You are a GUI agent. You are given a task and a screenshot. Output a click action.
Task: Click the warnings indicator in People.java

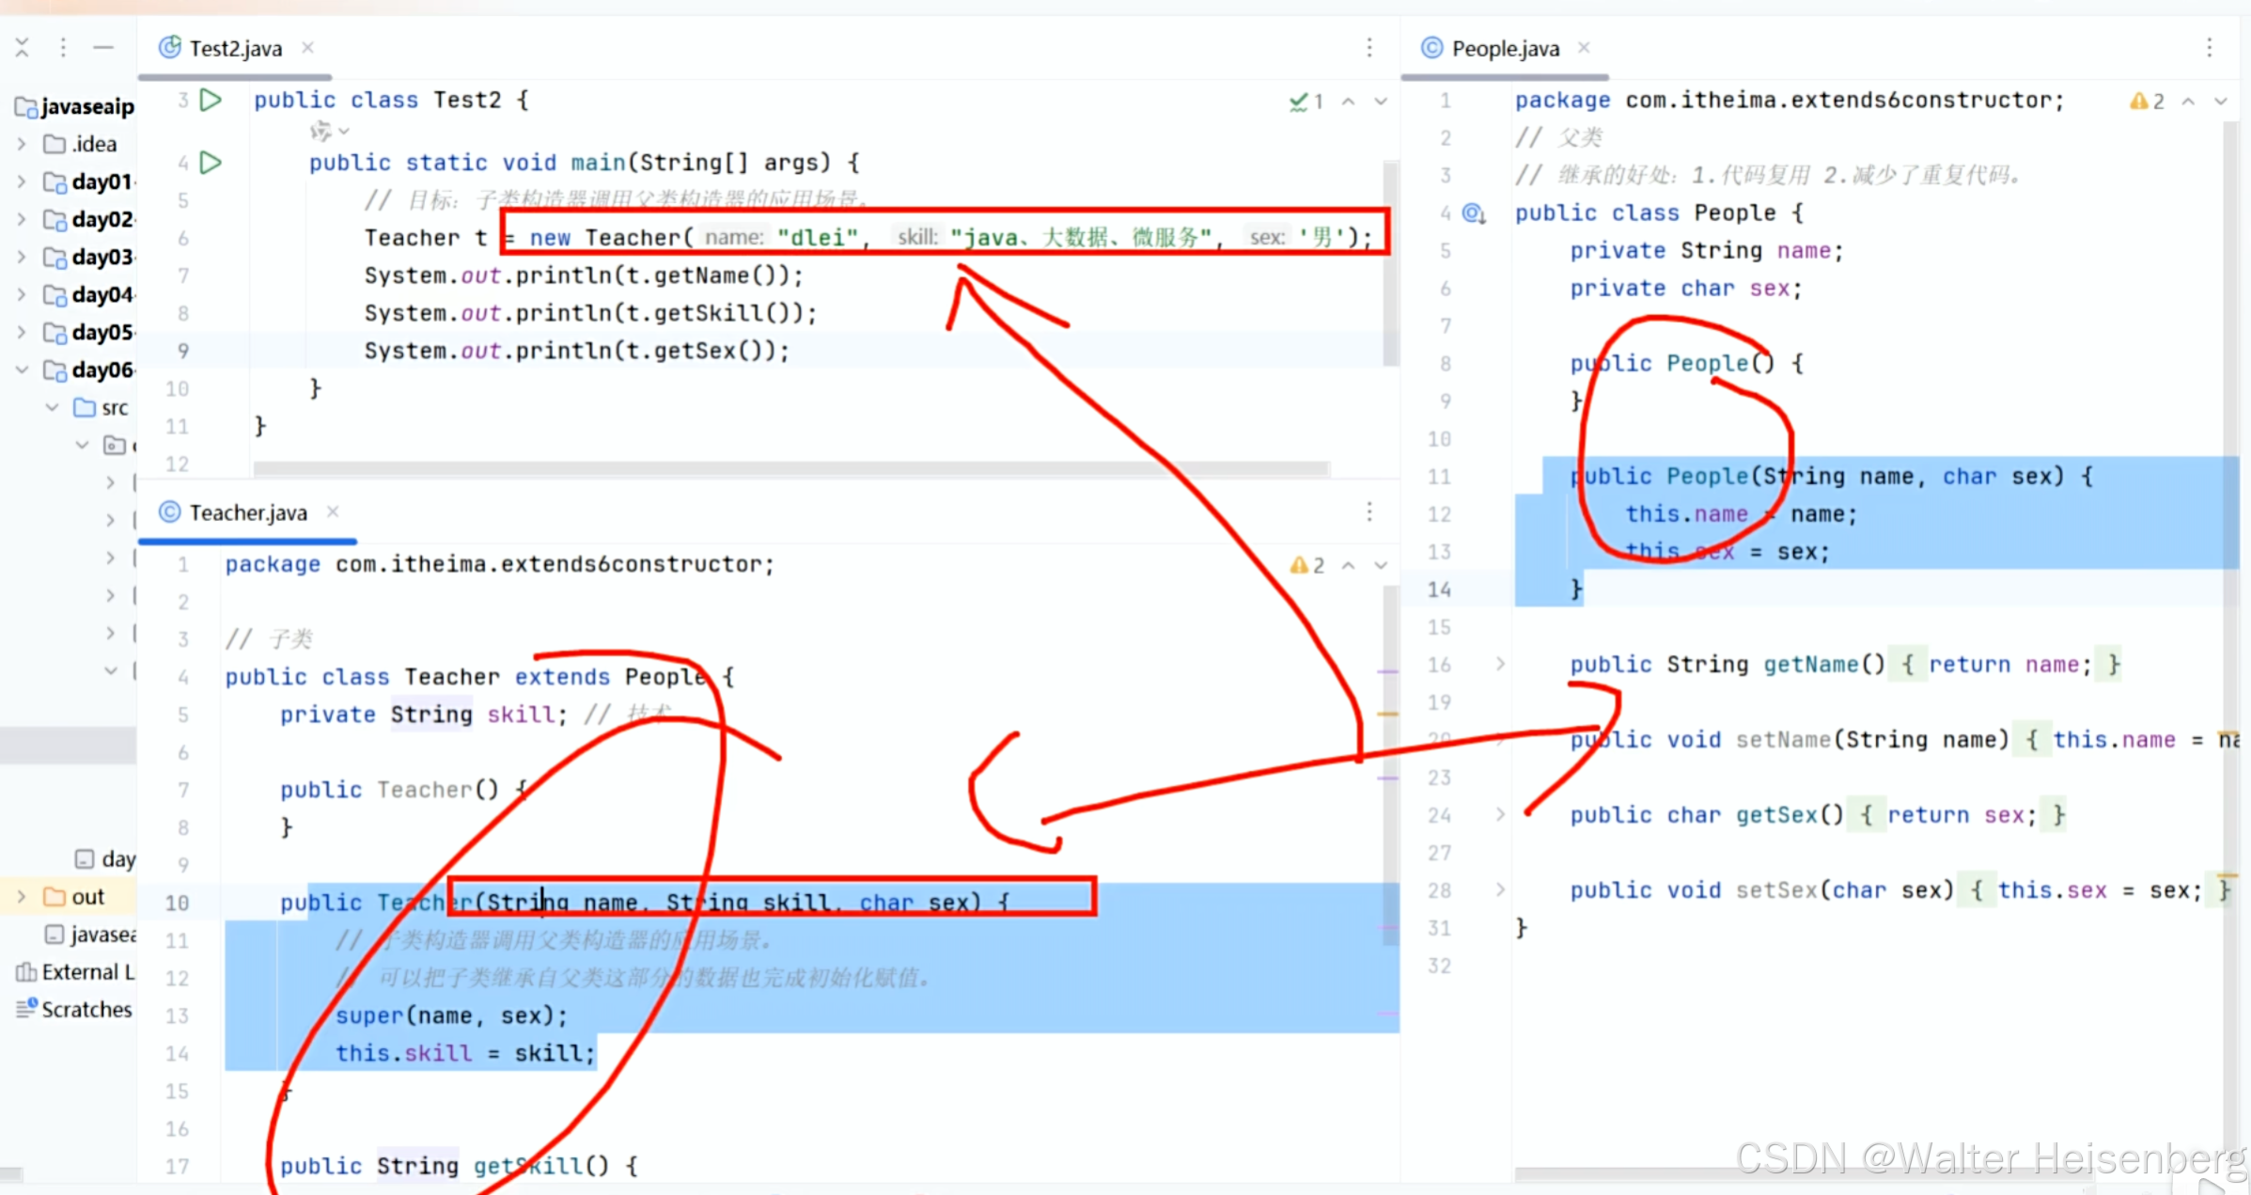point(2147,101)
